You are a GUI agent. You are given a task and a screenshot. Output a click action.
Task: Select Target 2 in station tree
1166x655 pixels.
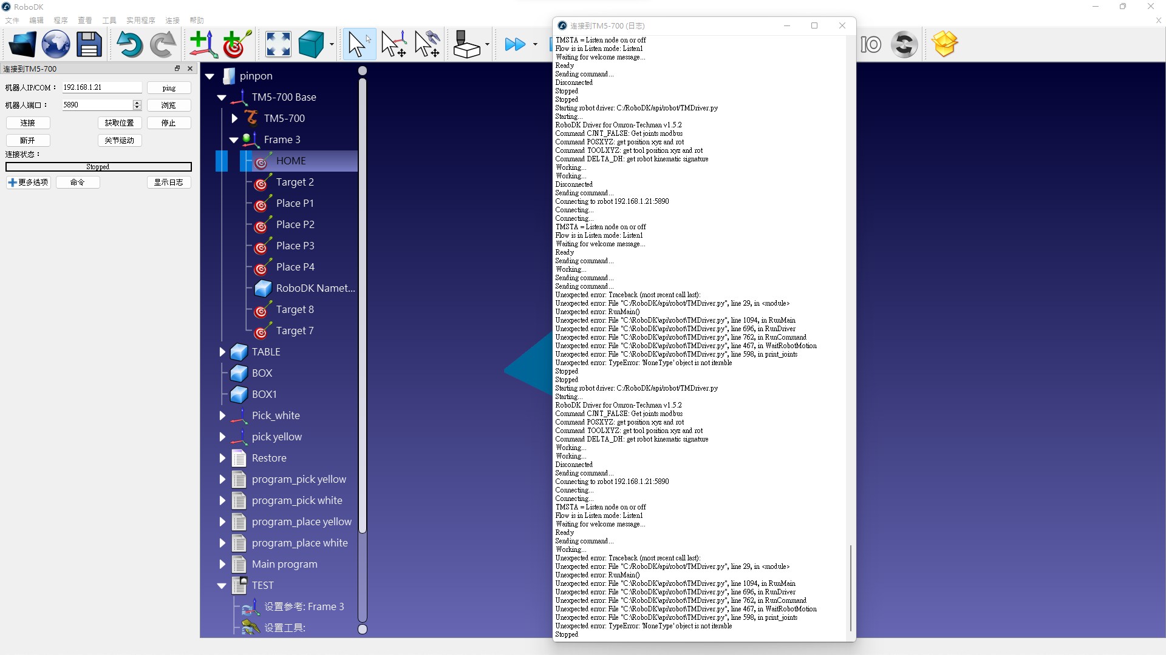295,182
